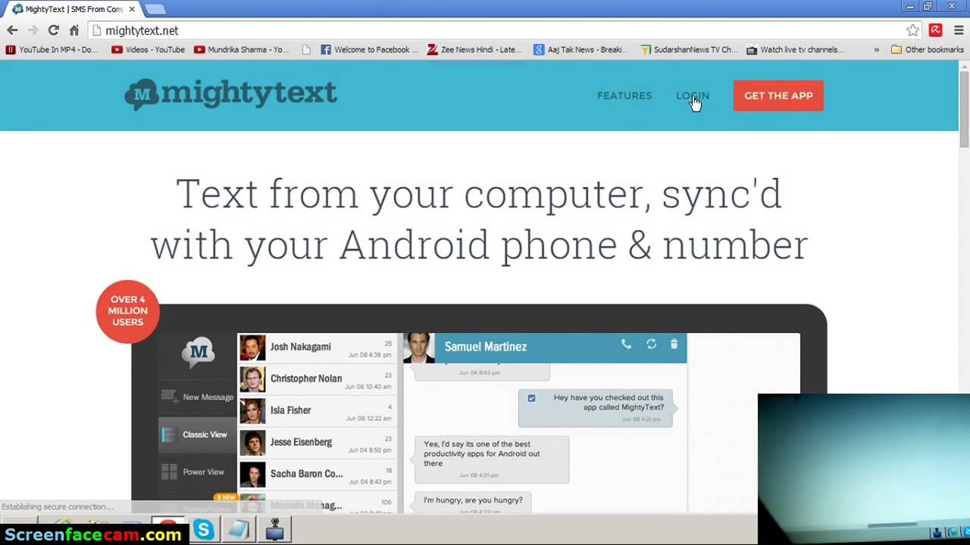This screenshot has width=970, height=545.
Task: Click the mightytext logo in the header
Action: [x=230, y=94]
